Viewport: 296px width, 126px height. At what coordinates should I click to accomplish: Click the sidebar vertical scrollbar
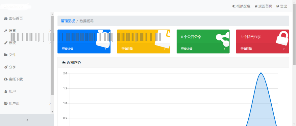pyautogui.click(x=52, y=55)
